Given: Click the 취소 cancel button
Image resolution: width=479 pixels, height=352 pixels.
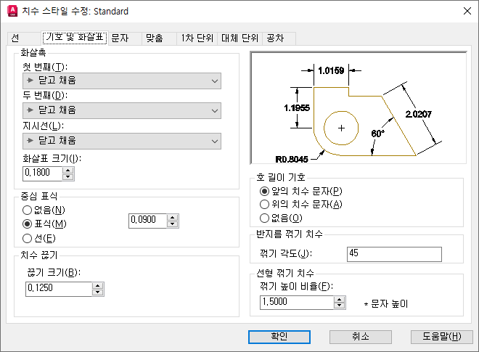Looking at the screenshot, I should [361, 337].
